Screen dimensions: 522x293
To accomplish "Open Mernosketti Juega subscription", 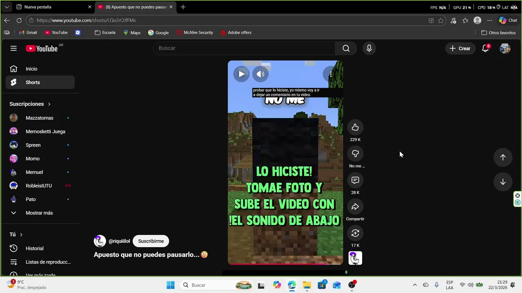I will 40,131.
